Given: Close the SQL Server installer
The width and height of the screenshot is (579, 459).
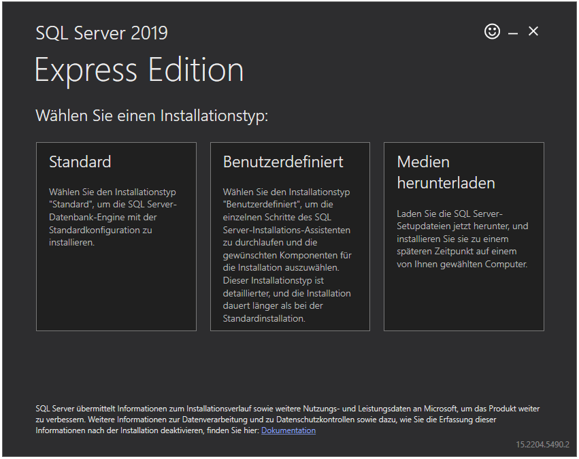Looking at the screenshot, I should tap(533, 31).
